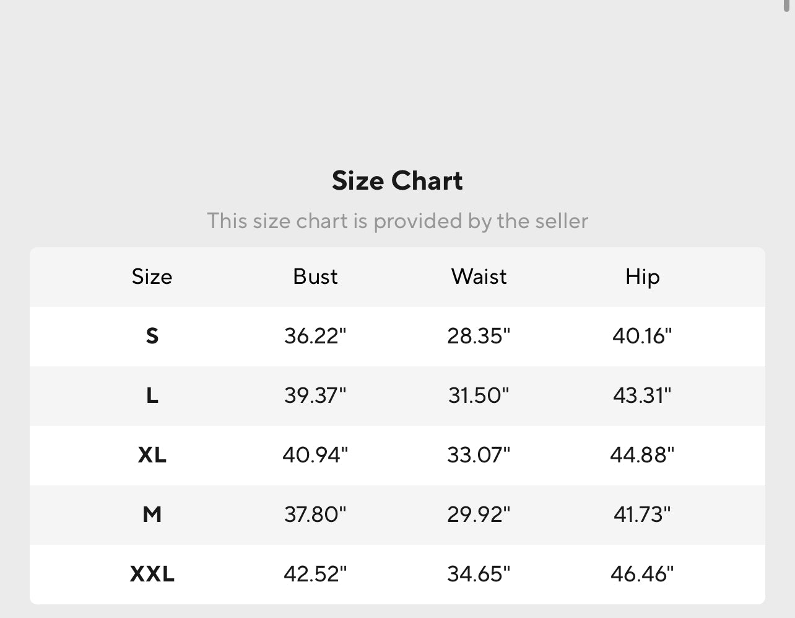Viewport: 795px width, 618px height.
Task: Click the Waist column header
Action: point(479,276)
